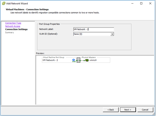
Task: Maximize the Add Network Wizard window
Action: pyautogui.click(x=141, y=3)
